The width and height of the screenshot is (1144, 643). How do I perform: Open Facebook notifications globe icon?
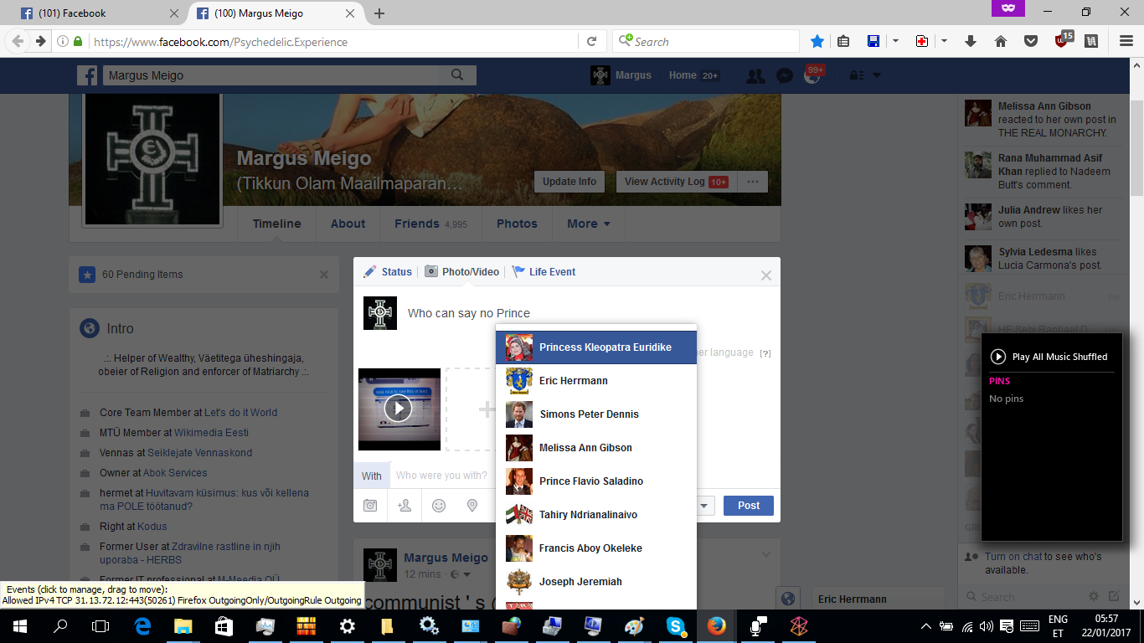[812, 75]
